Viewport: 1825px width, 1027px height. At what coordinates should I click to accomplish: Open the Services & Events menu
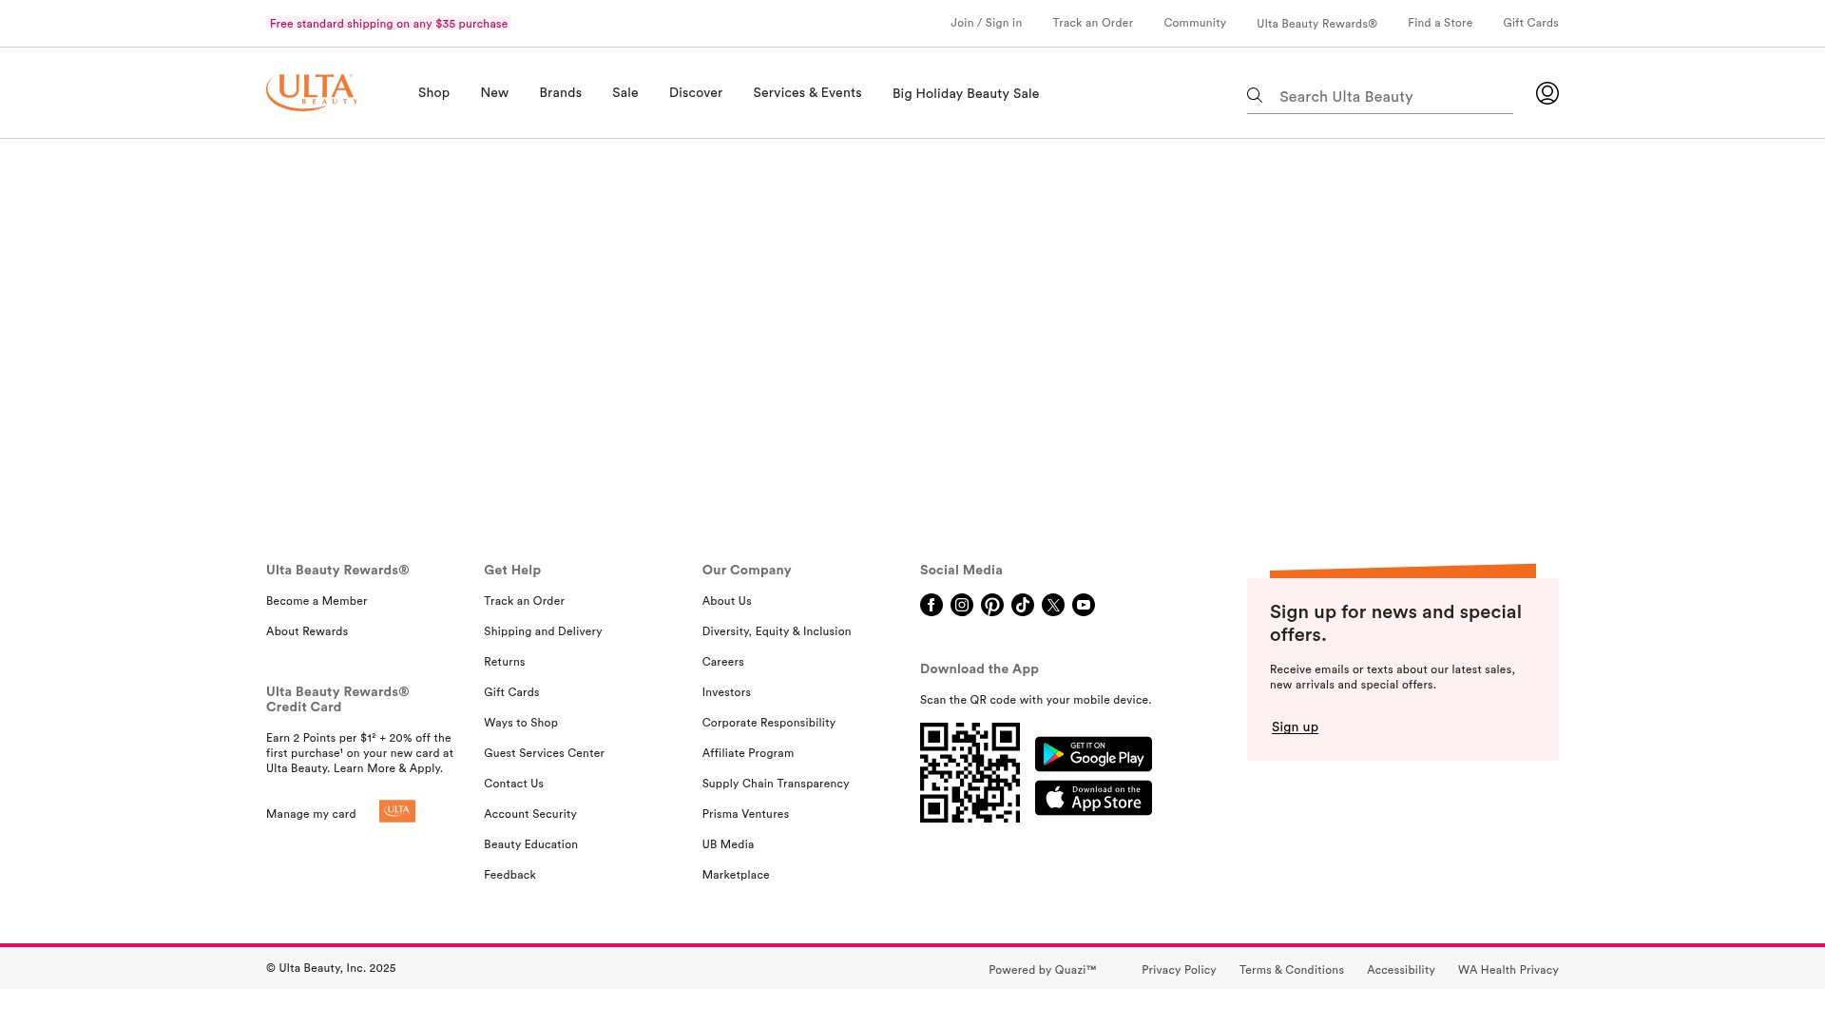click(x=807, y=92)
